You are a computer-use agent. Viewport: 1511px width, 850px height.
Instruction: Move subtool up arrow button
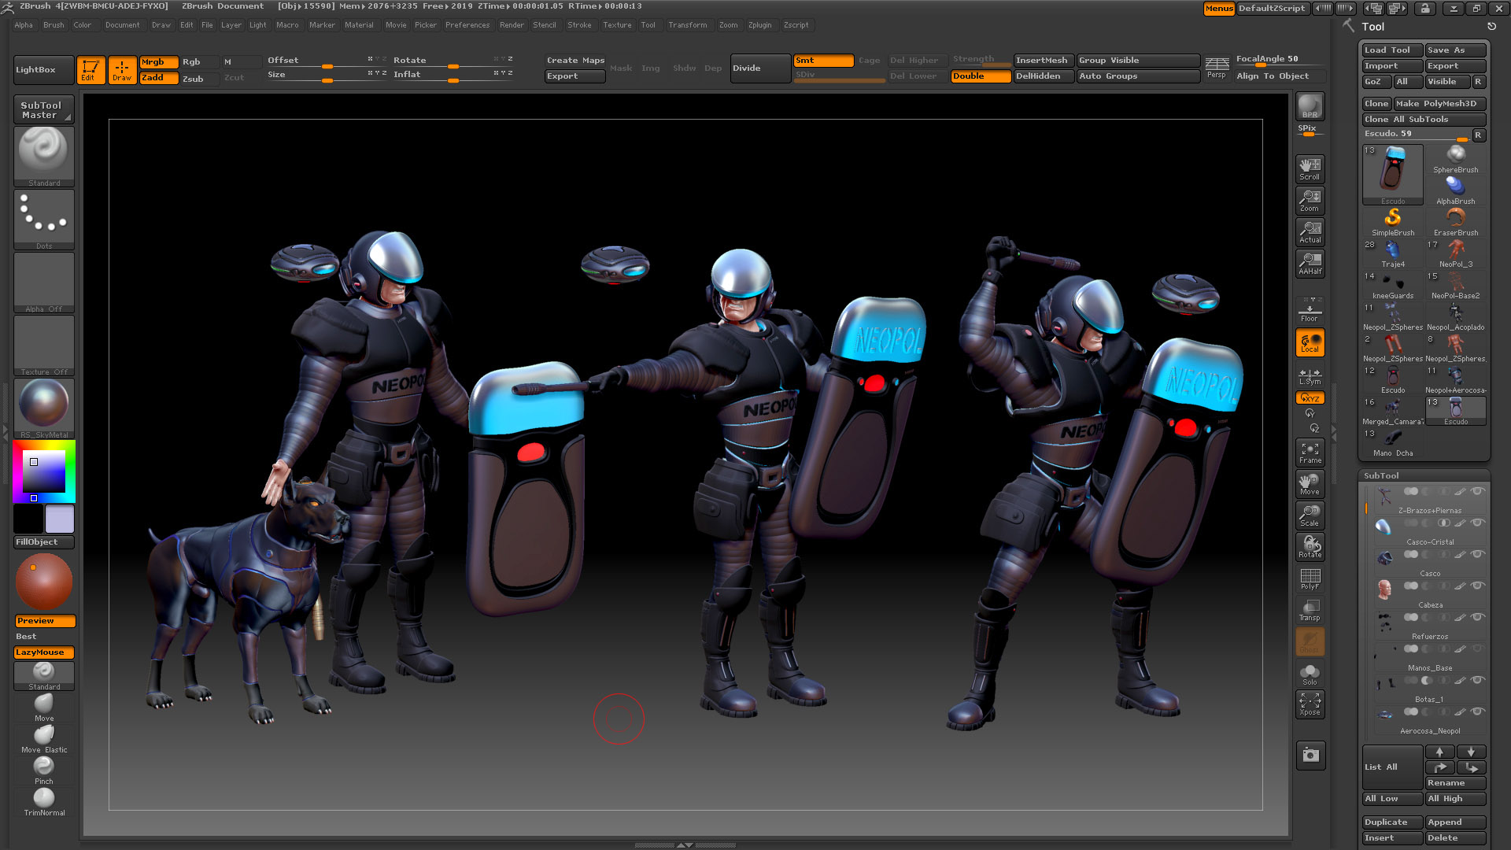(x=1439, y=752)
